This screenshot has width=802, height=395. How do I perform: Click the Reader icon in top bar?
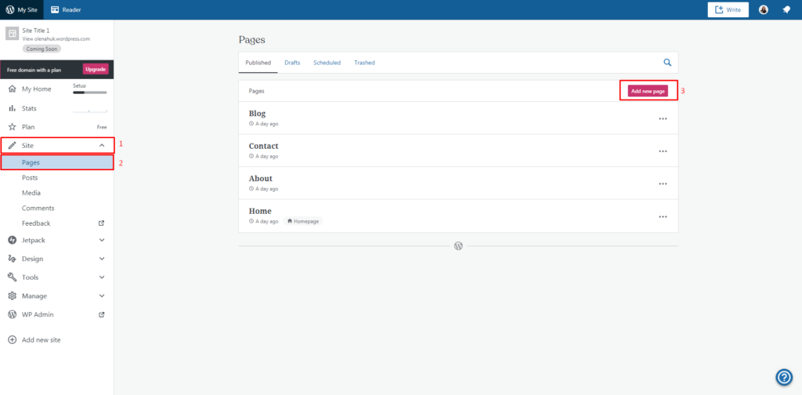click(x=55, y=9)
